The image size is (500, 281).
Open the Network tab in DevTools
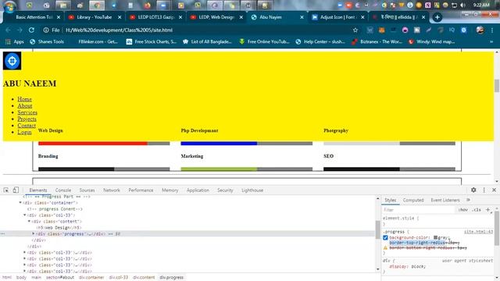[112, 190]
